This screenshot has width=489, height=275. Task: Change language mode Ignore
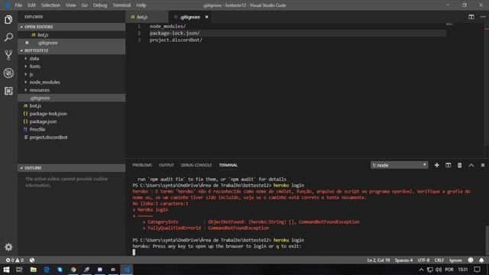(455, 260)
